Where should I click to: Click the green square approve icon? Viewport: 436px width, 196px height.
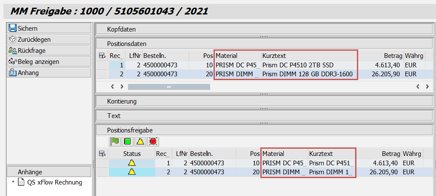pyautogui.click(x=128, y=141)
